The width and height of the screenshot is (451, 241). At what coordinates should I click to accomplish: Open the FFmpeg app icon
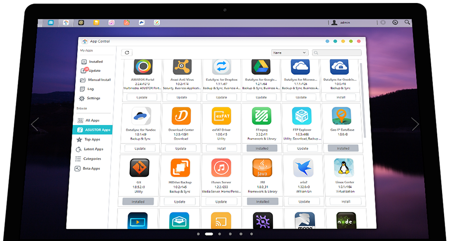[x=262, y=116]
